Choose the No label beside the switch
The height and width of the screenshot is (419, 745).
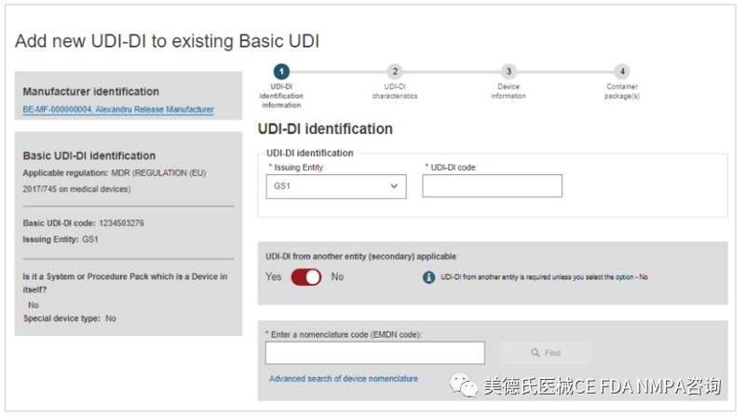[x=337, y=277]
